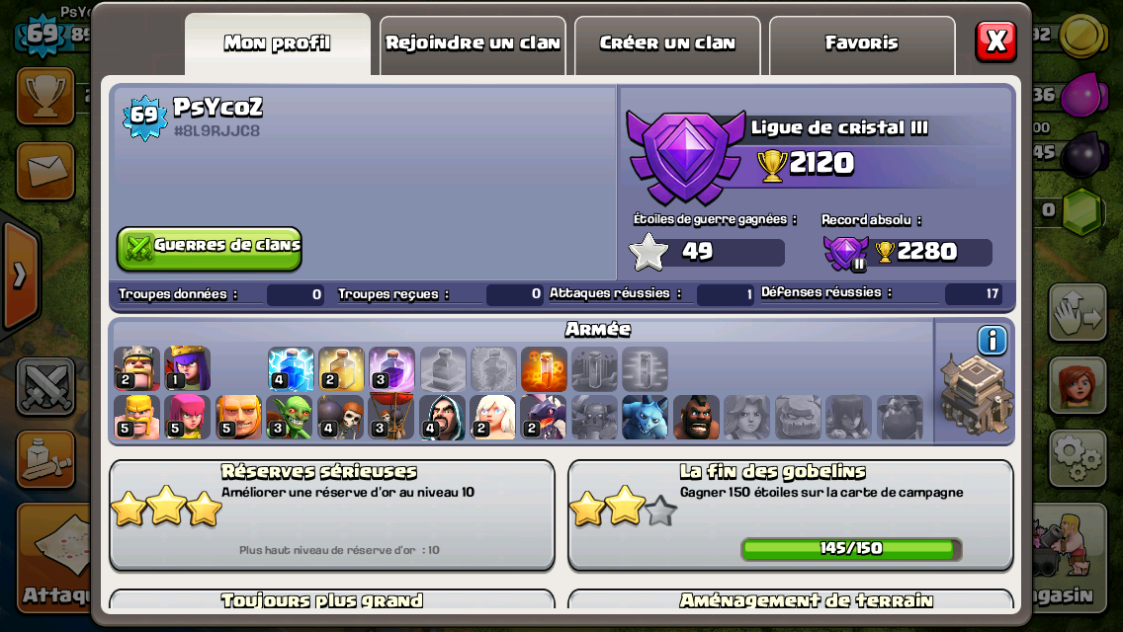Screen dimensions: 1123x632
Task: Close the profile window with X
Action: pyautogui.click(x=995, y=41)
